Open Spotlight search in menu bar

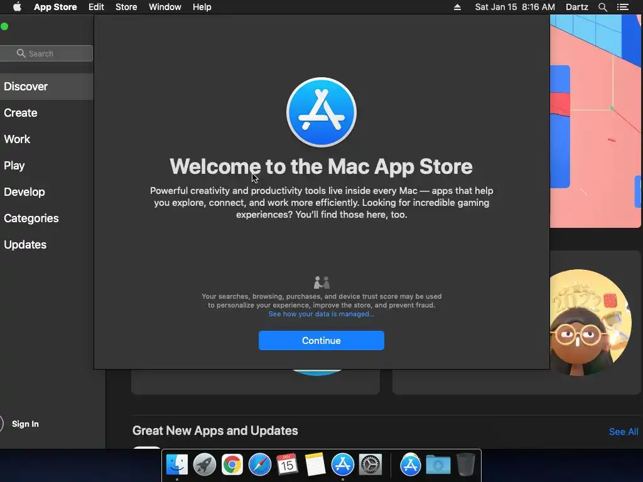click(602, 7)
